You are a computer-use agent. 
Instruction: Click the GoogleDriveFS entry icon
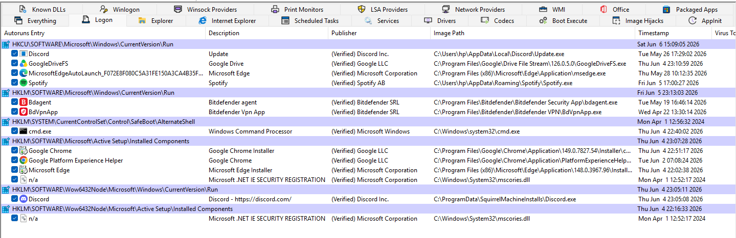pyautogui.click(x=23, y=64)
